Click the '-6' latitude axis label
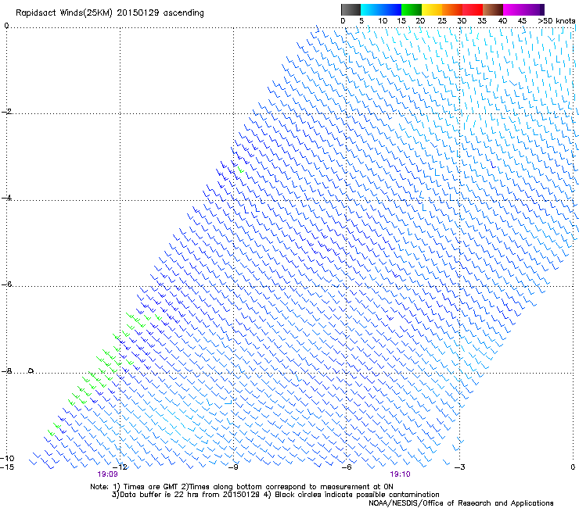Screen dimensions: 579x508 pyautogui.click(x=6, y=284)
